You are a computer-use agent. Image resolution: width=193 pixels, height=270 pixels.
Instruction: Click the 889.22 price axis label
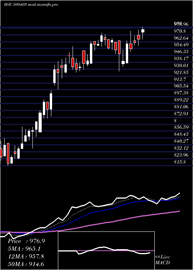(x=181, y=100)
